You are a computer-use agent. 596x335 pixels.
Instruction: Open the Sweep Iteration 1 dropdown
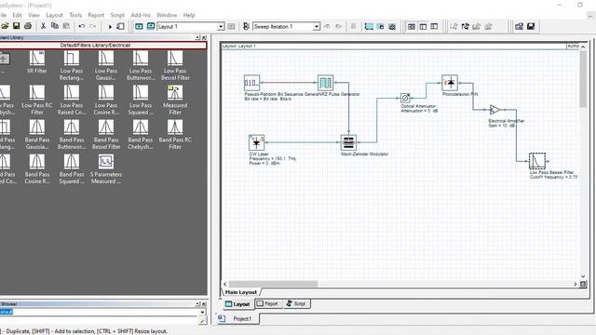click(317, 27)
